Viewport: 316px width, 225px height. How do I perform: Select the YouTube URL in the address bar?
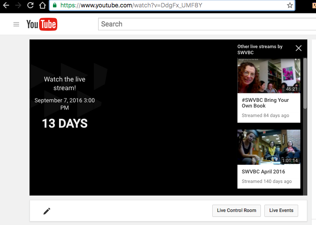tap(131, 5)
